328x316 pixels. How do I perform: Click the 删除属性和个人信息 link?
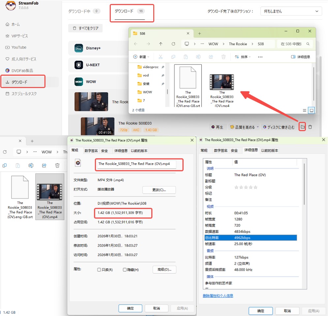(x=218, y=296)
